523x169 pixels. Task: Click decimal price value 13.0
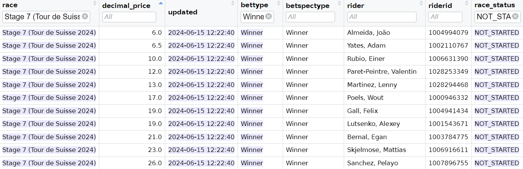click(155, 85)
